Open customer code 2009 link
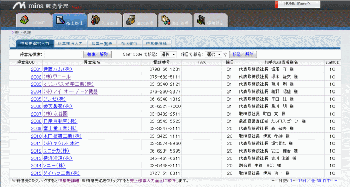 pyautogui.click(x=36, y=128)
